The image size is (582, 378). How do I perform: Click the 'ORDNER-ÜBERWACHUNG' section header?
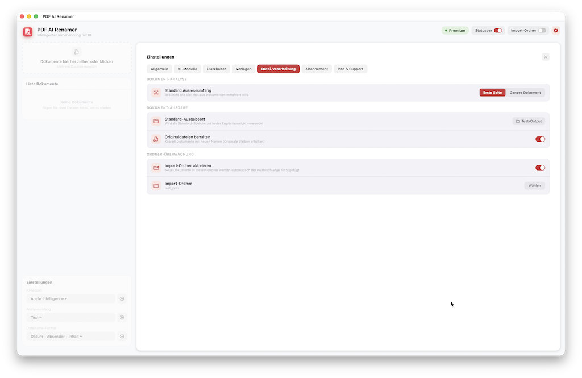tap(170, 154)
